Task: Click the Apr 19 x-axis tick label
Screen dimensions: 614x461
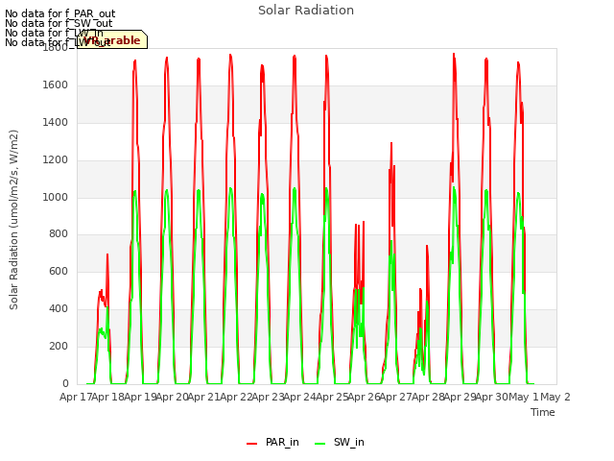Action: click(x=140, y=397)
